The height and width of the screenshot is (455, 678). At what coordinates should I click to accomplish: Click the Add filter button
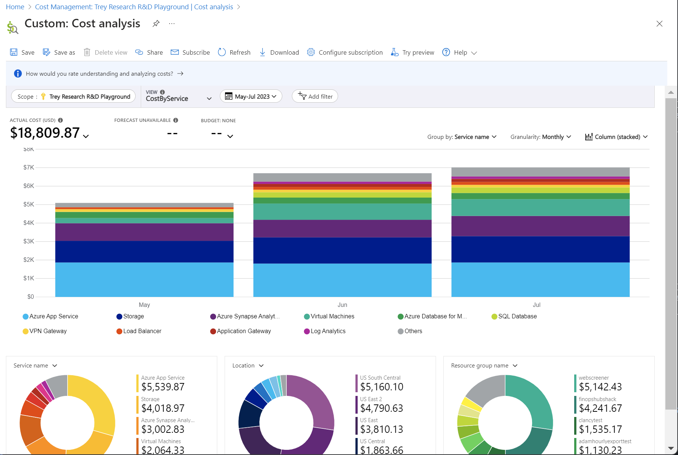315,96
